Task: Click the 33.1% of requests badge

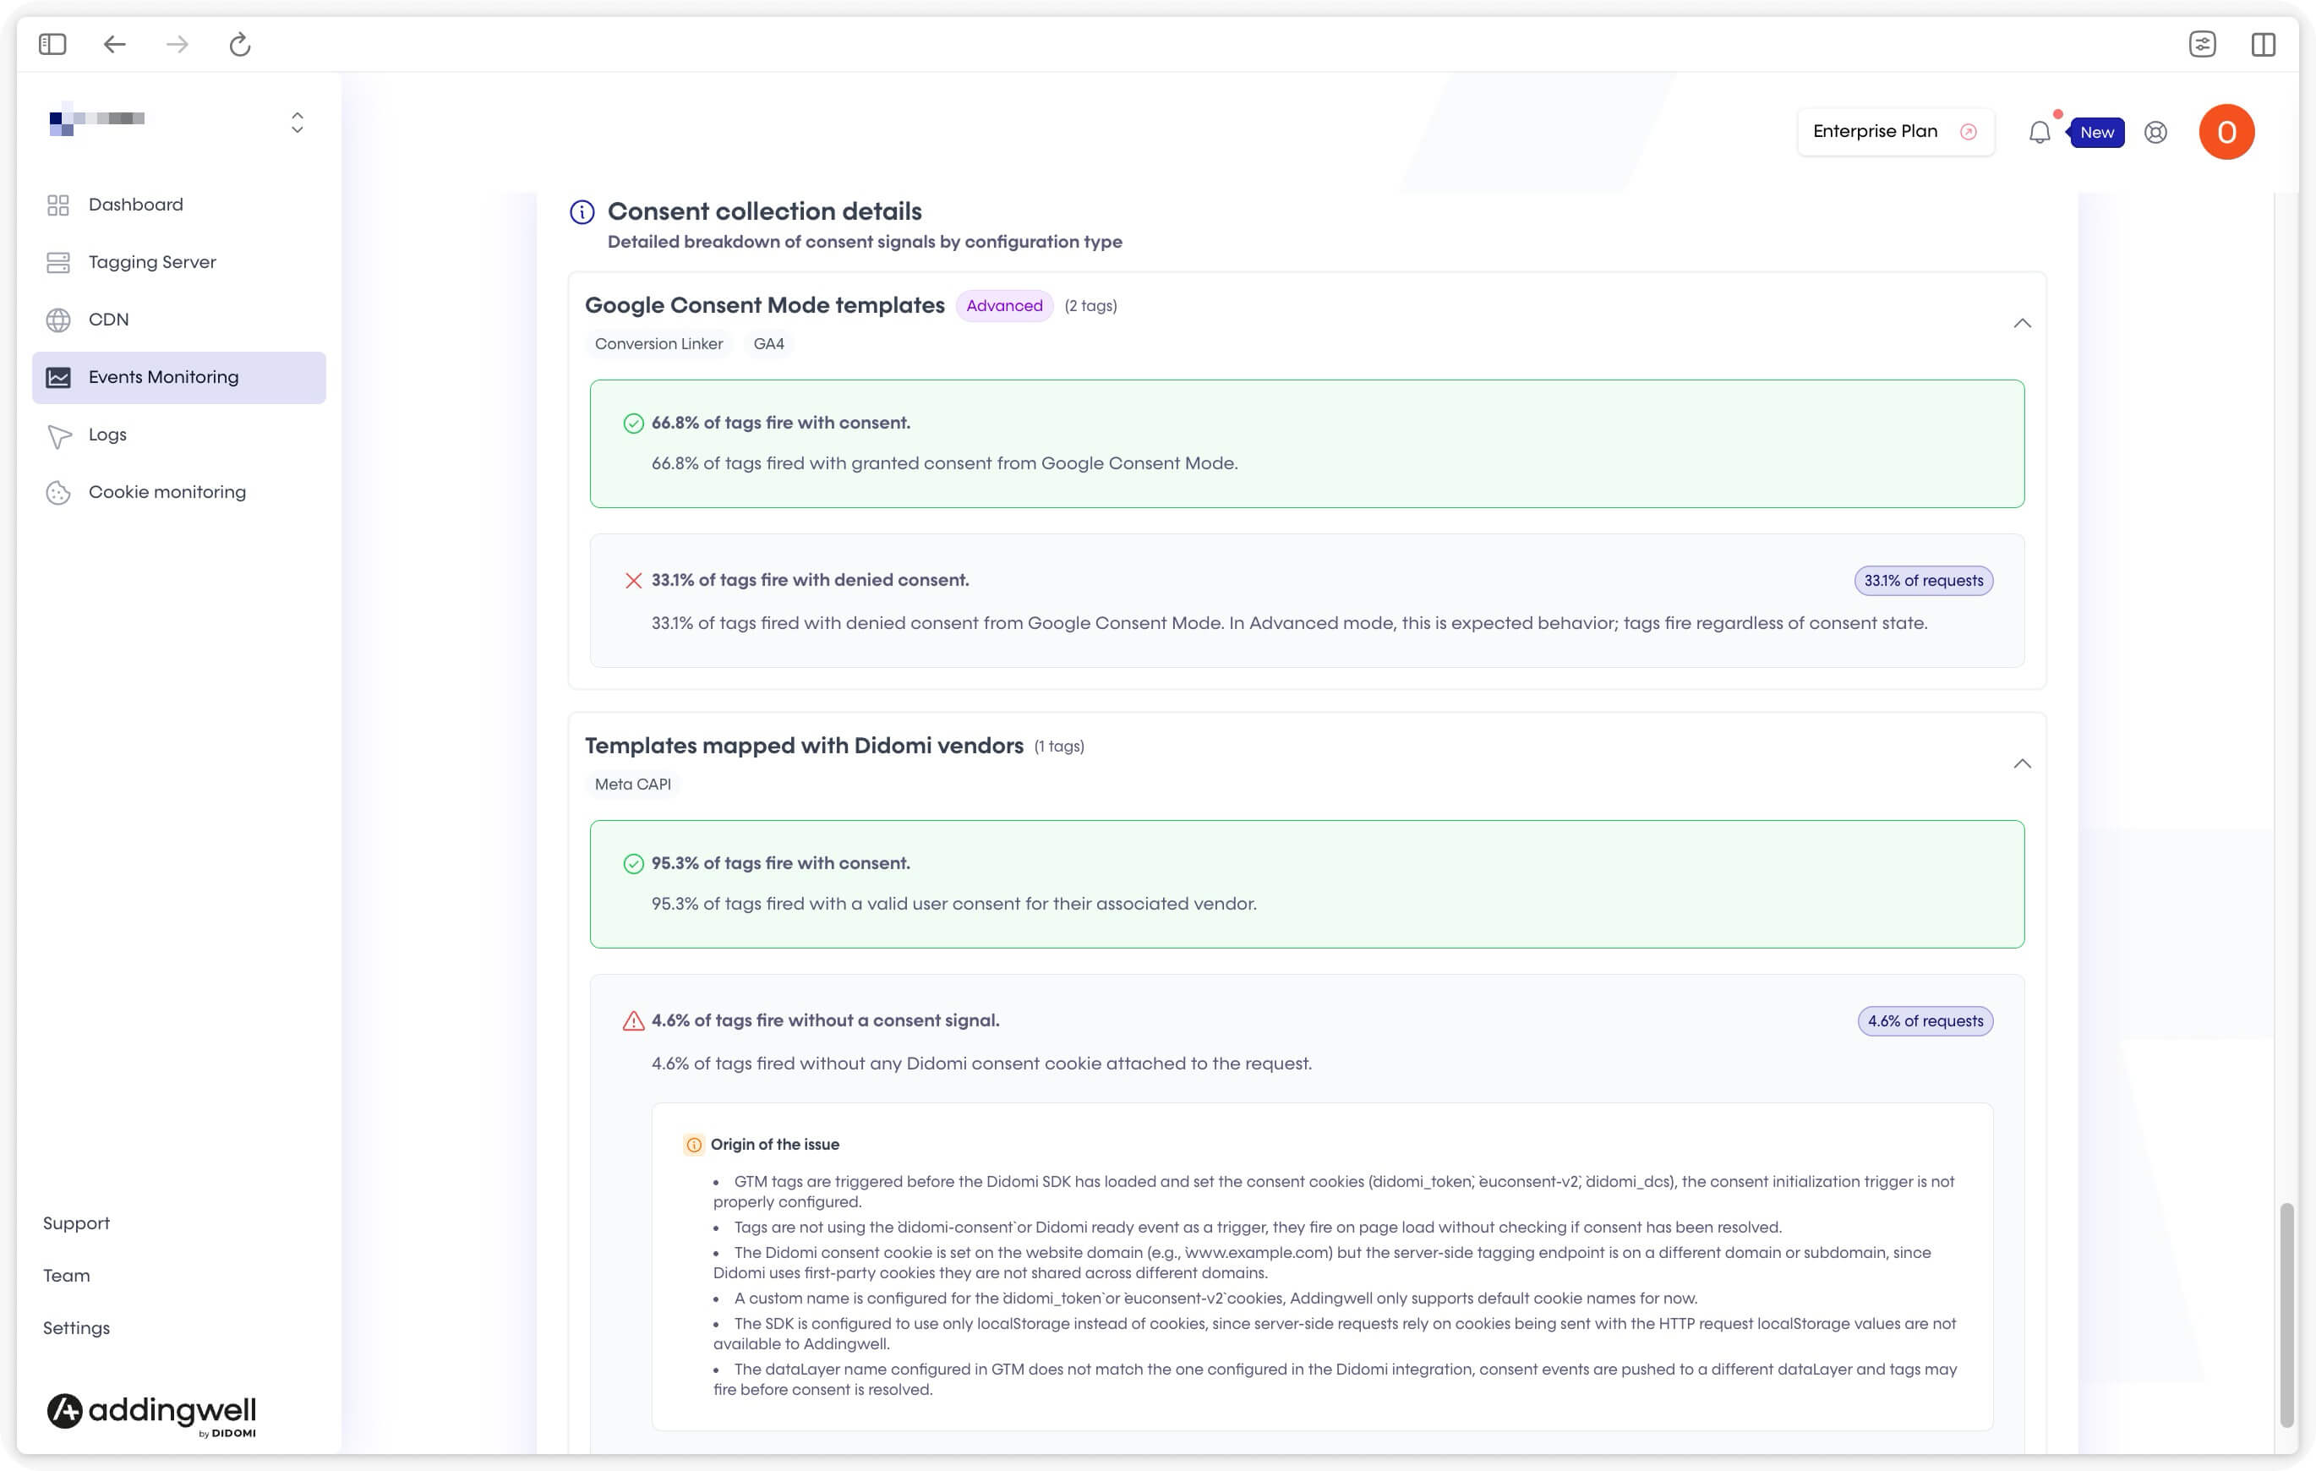Action: 1924,580
